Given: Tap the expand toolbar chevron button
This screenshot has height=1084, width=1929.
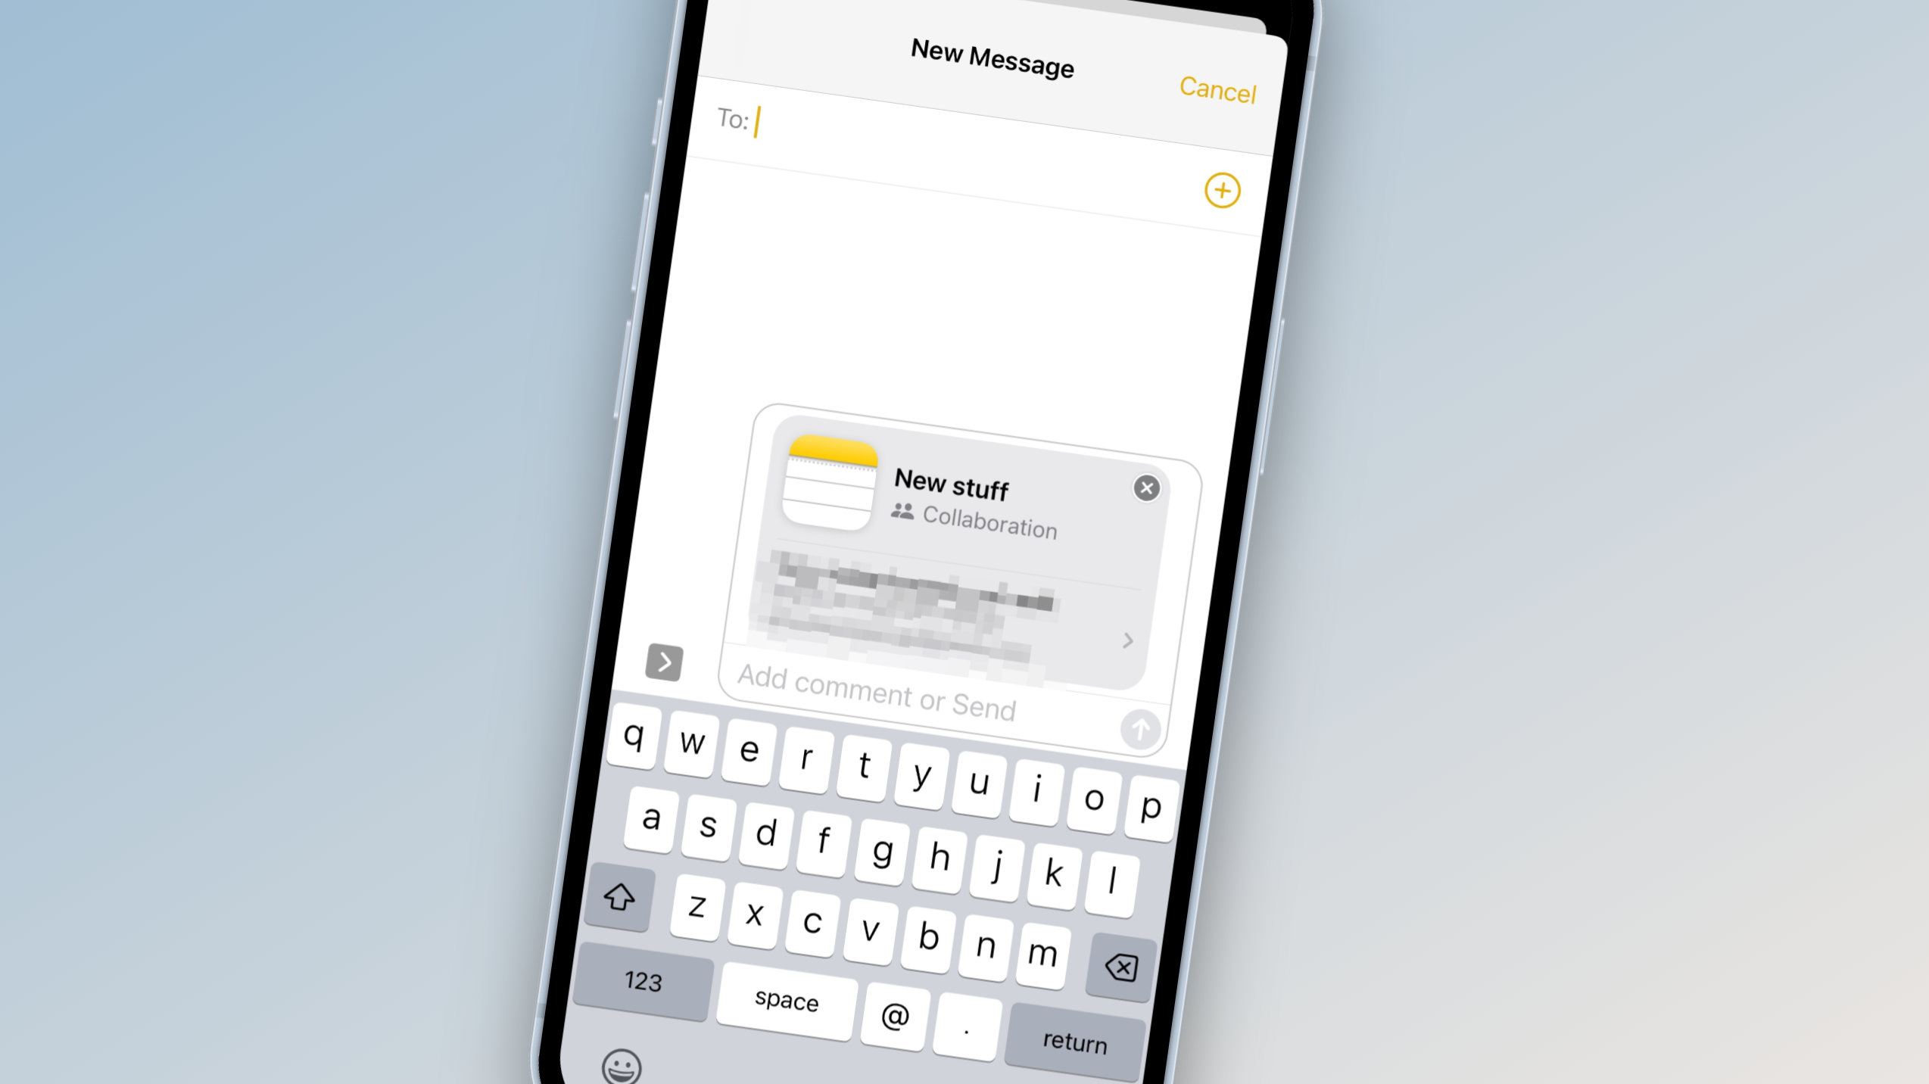Looking at the screenshot, I should click(x=666, y=662).
